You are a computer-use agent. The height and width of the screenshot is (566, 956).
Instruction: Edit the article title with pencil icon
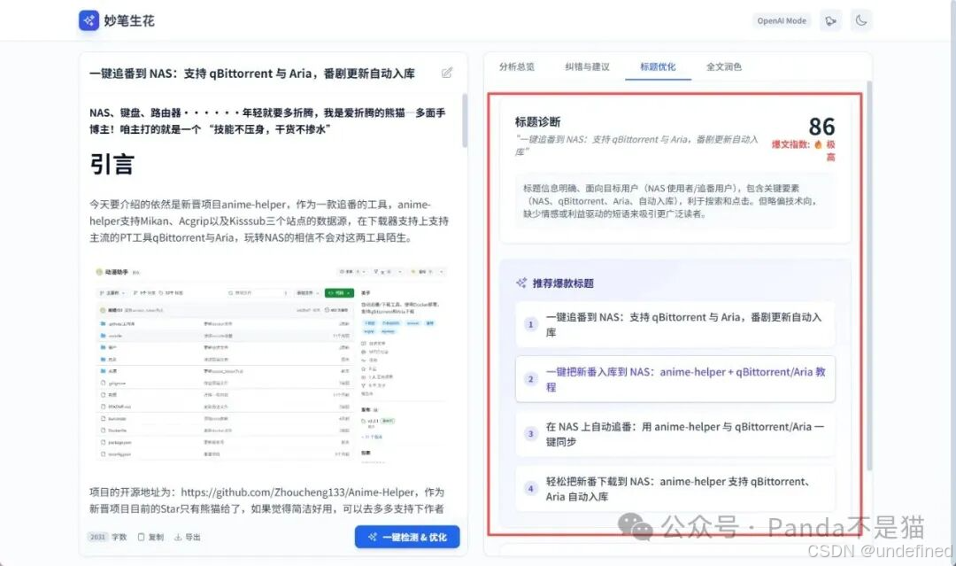(x=447, y=73)
